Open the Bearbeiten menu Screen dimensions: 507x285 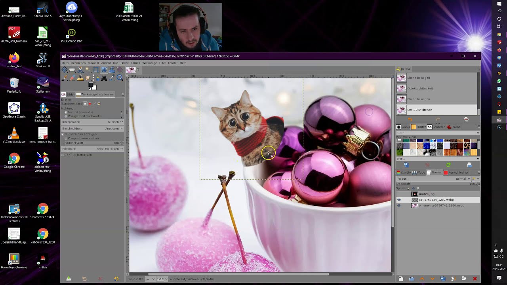tap(78, 63)
